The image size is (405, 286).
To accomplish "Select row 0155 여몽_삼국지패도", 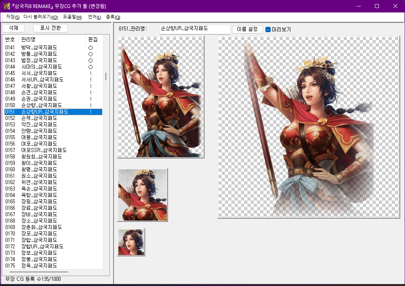I will pyautogui.click(x=53, y=137).
